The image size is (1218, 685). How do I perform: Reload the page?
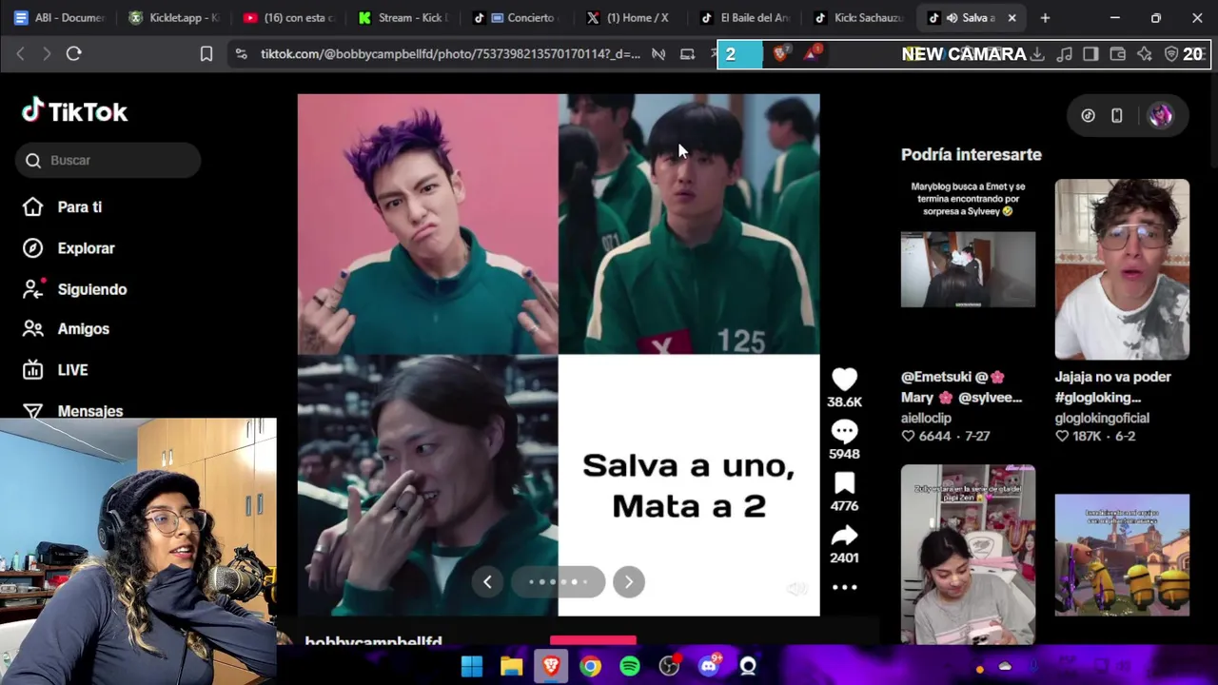73,54
